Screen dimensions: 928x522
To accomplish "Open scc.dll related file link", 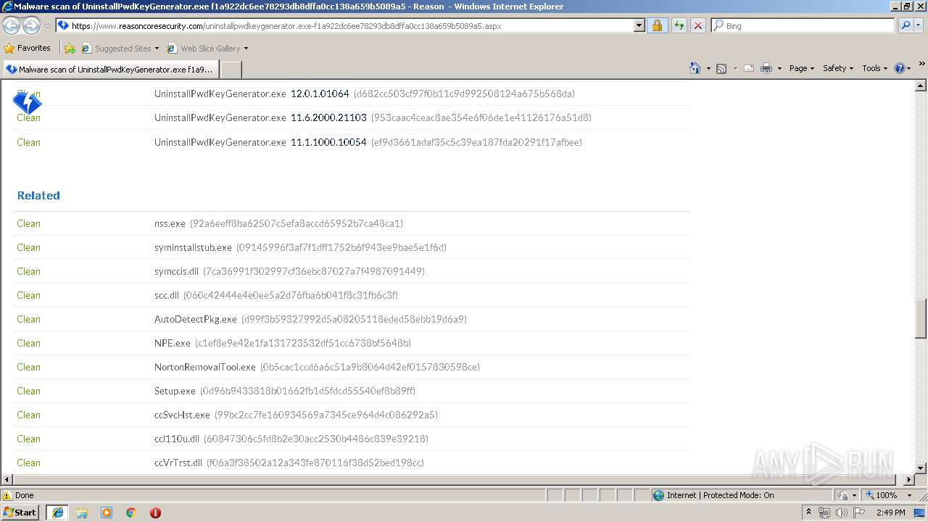I will click(167, 295).
